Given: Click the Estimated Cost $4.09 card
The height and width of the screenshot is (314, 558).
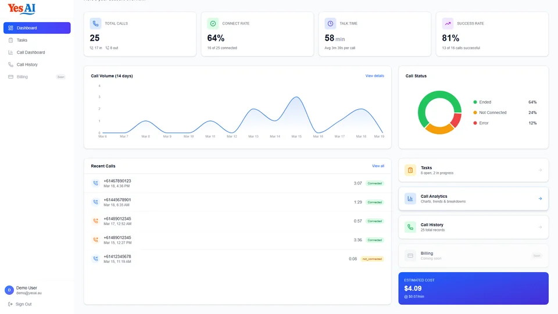Looking at the screenshot, I should [473, 288].
